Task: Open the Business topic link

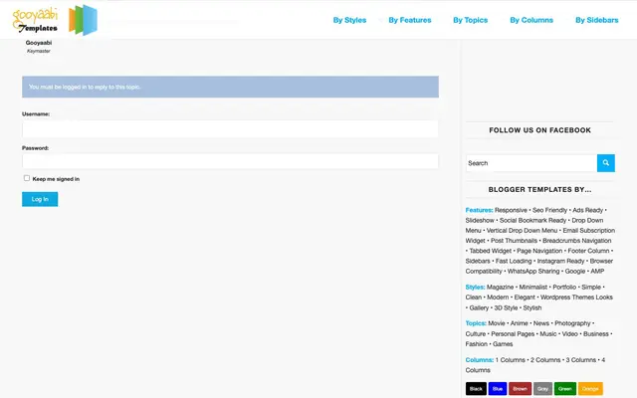Action: (x=596, y=334)
